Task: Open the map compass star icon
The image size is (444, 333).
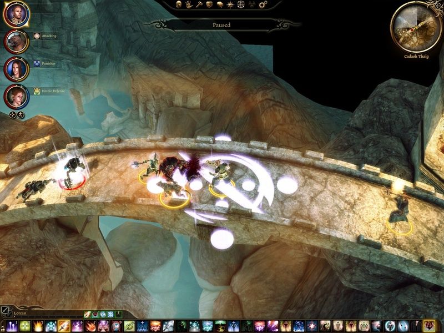Action: pyautogui.click(x=230, y=4)
